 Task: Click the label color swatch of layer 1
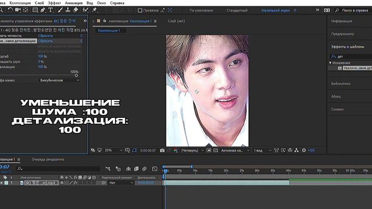click(6, 183)
